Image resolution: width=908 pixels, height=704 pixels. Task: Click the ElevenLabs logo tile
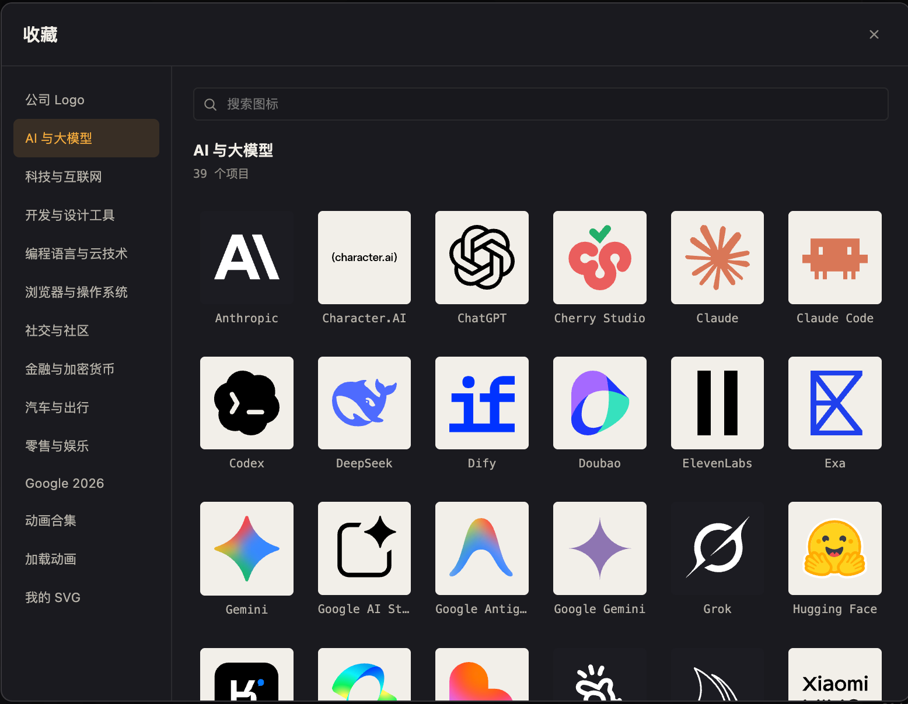click(717, 403)
